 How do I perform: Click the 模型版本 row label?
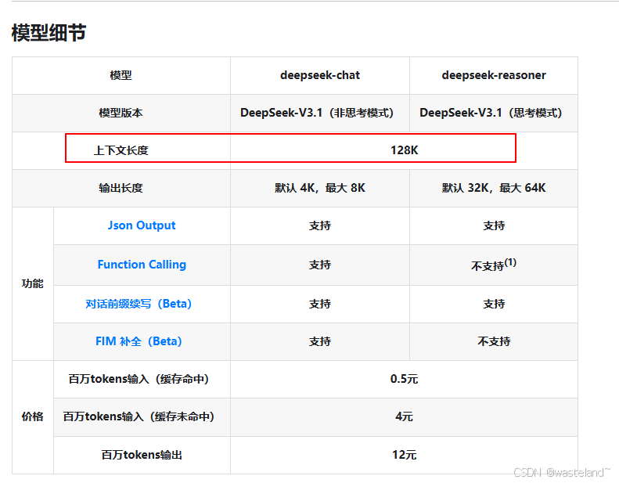click(121, 113)
